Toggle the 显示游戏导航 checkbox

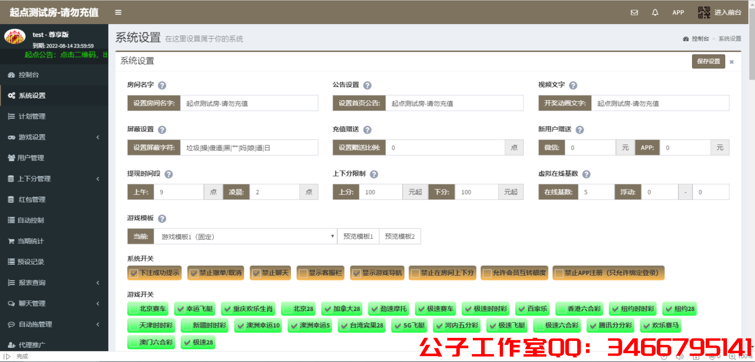(x=356, y=273)
